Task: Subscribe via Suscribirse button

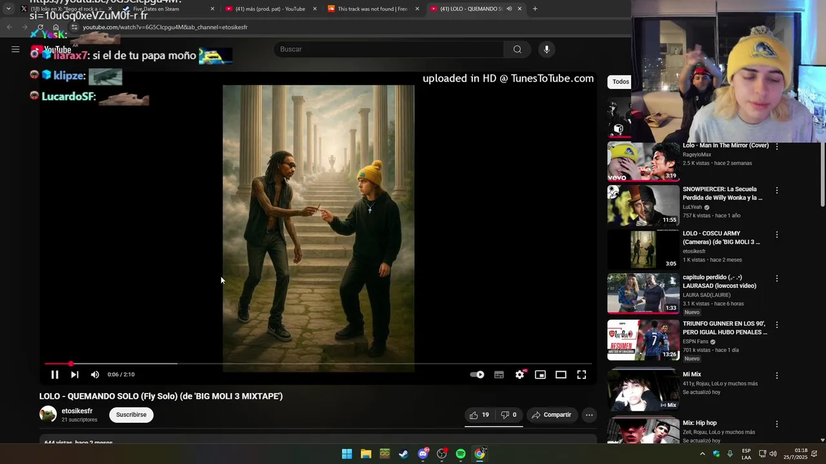Action: 131,415
